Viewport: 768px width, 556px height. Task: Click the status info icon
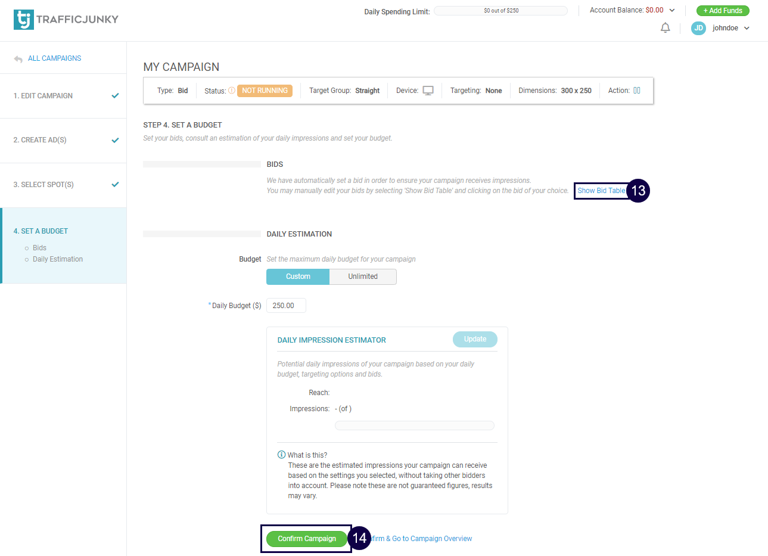pos(232,91)
